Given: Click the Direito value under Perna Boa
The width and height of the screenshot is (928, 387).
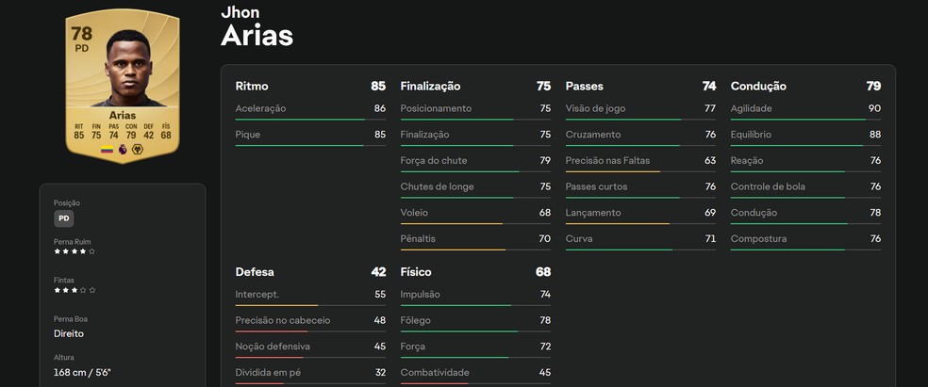Looking at the screenshot, I should pyautogui.click(x=69, y=333).
